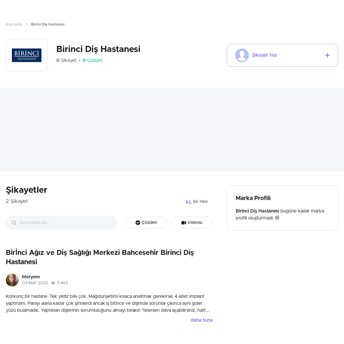Click the Birinci Diş Hastanesi logo image
This screenshot has width=344, height=344.
tap(27, 55)
